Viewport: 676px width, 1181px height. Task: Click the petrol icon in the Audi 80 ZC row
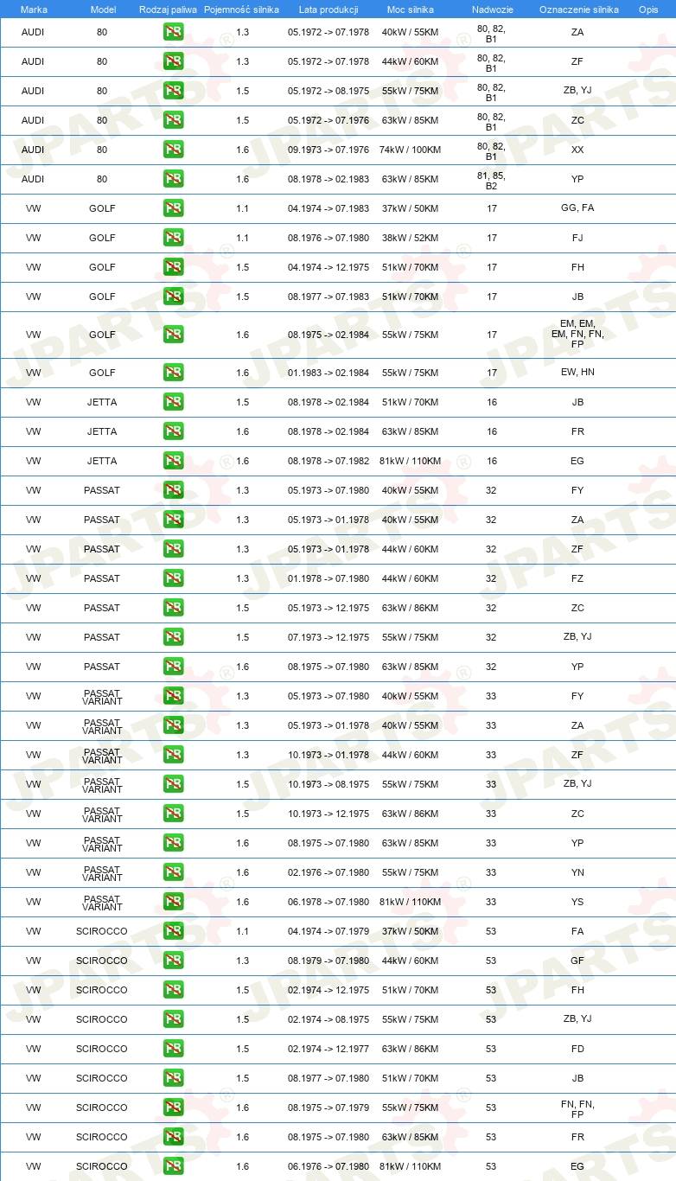click(x=173, y=120)
